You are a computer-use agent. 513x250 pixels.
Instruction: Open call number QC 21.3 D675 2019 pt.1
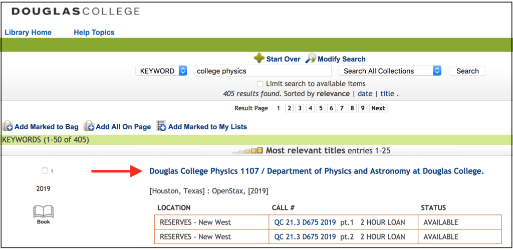pyautogui.click(x=305, y=222)
